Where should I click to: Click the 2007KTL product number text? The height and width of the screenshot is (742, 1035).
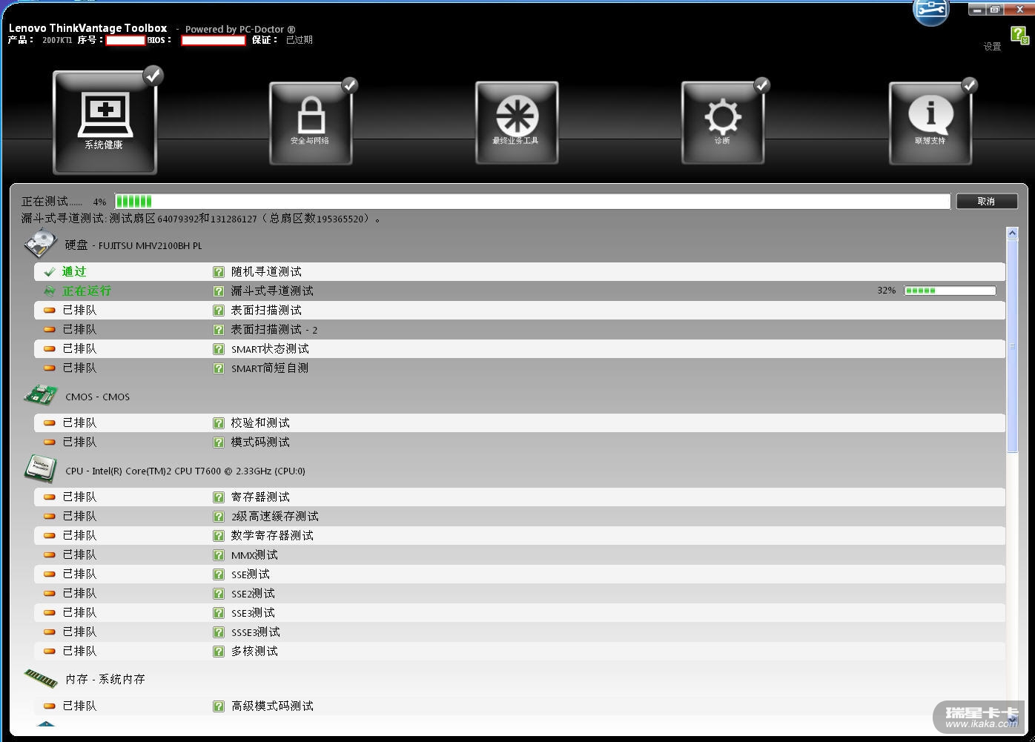click(57, 40)
